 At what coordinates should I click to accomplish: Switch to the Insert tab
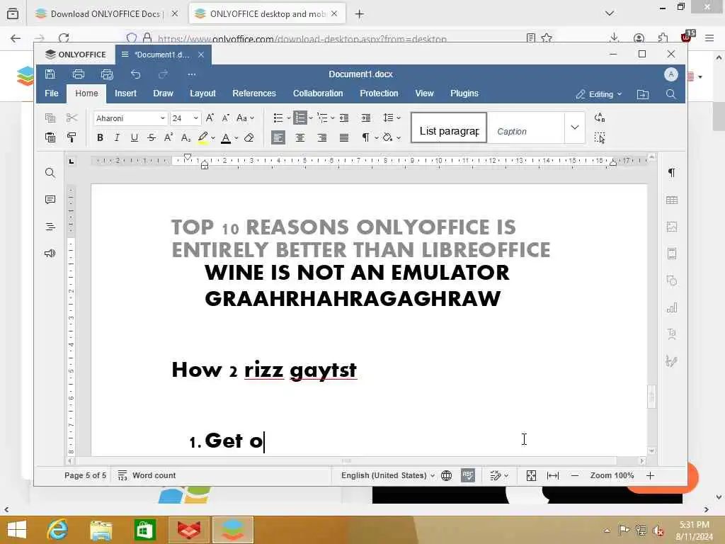point(125,93)
